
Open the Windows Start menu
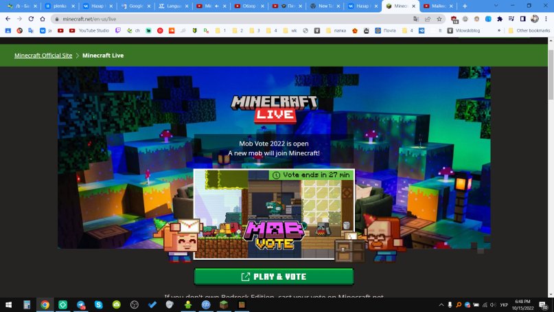point(9,304)
